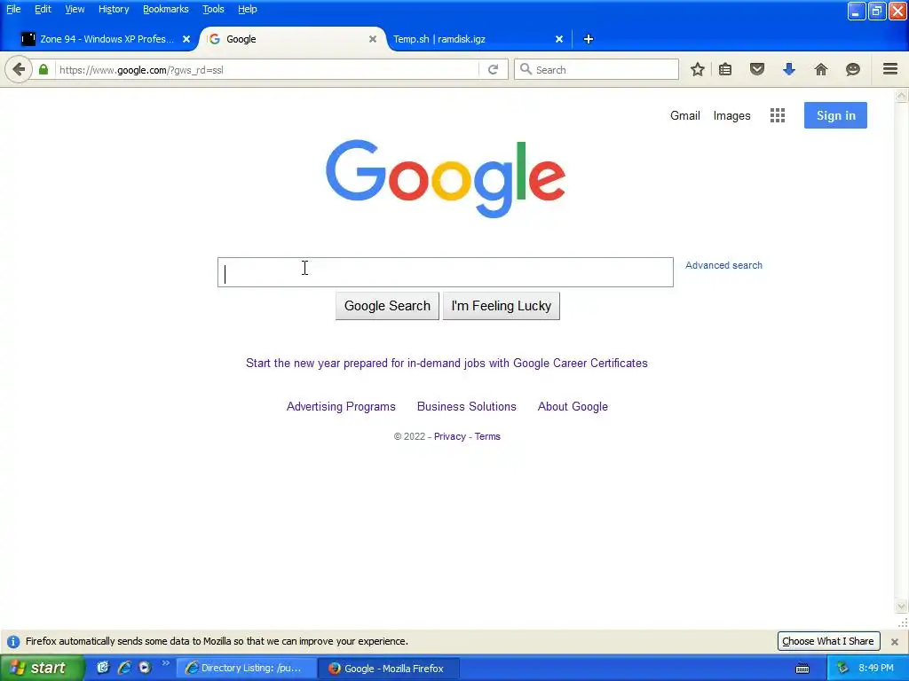Screen dimensions: 909x681
Task: Click the blue Sign in button
Action: click(x=835, y=115)
